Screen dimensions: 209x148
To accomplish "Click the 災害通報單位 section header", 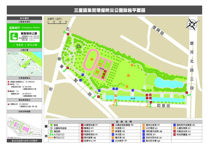I will tap(24, 78).
